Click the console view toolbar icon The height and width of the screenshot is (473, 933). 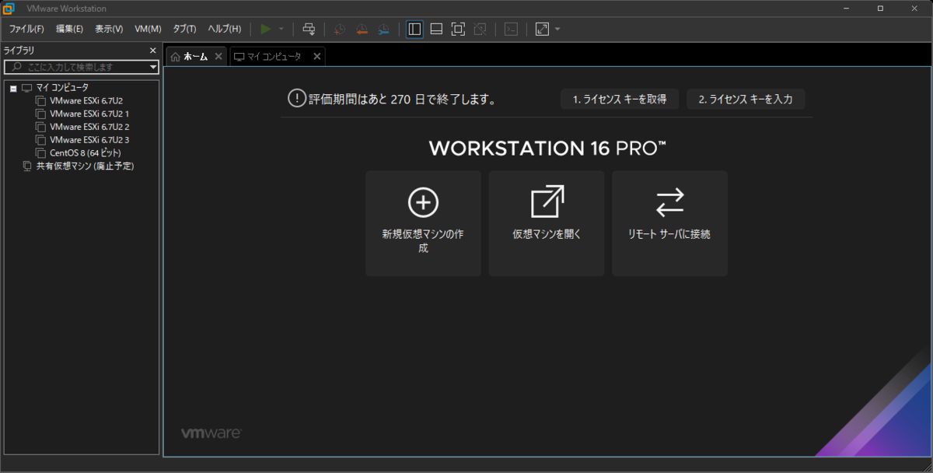(511, 29)
